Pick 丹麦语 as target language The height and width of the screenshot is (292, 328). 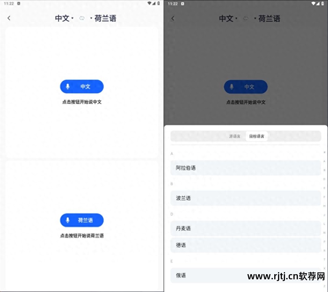pyautogui.click(x=245, y=228)
